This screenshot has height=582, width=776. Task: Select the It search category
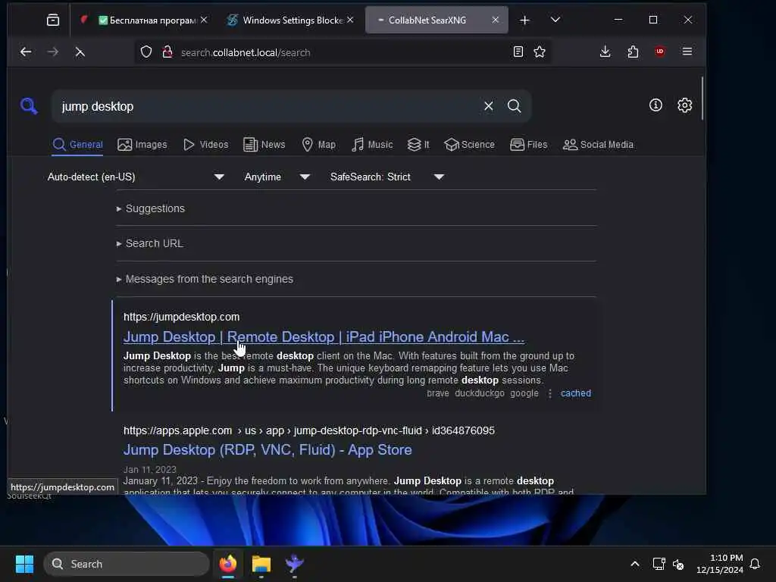[418, 145]
